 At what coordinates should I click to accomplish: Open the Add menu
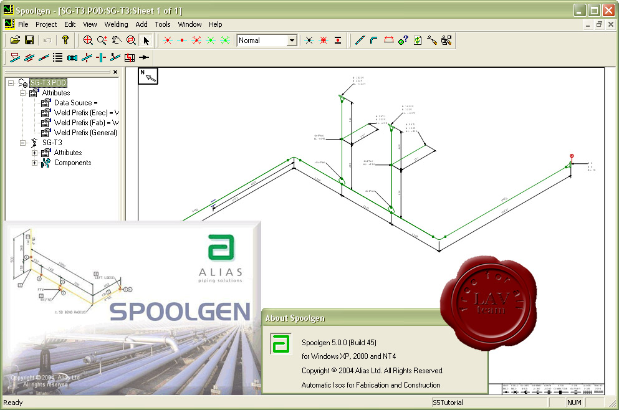[142, 24]
